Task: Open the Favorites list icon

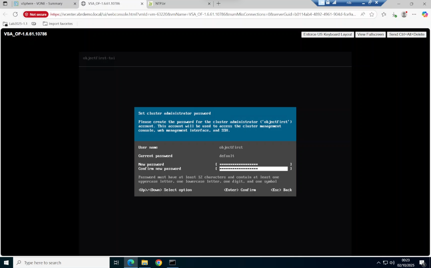Action: click(384, 14)
